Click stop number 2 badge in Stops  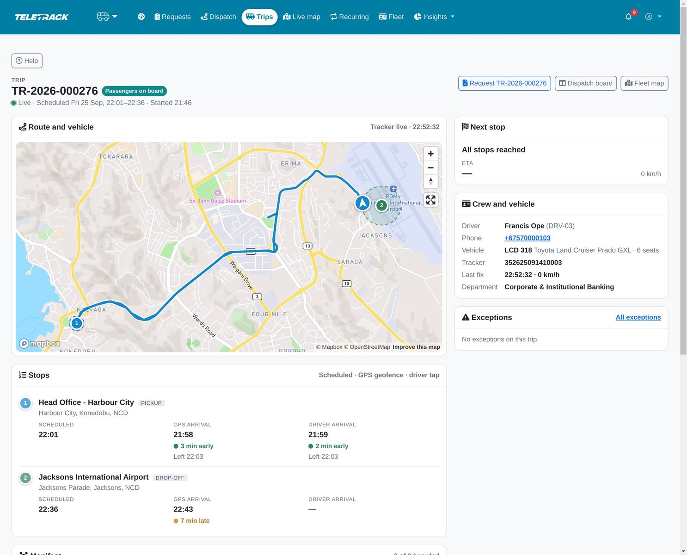pos(25,478)
